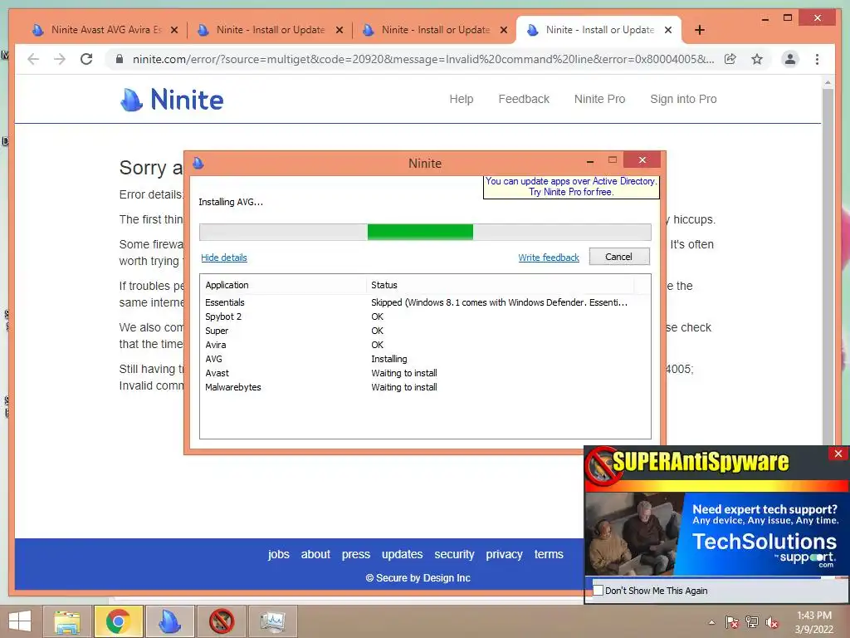Image resolution: width=850 pixels, height=638 pixels.
Task: Click the muted volume tray icon
Action: [x=771, y=623]
